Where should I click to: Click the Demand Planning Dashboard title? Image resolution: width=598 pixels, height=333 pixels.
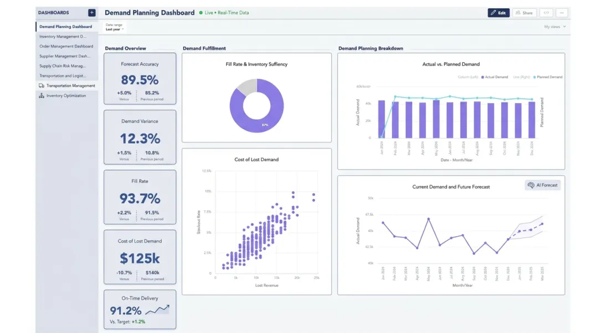coord(149,13)
